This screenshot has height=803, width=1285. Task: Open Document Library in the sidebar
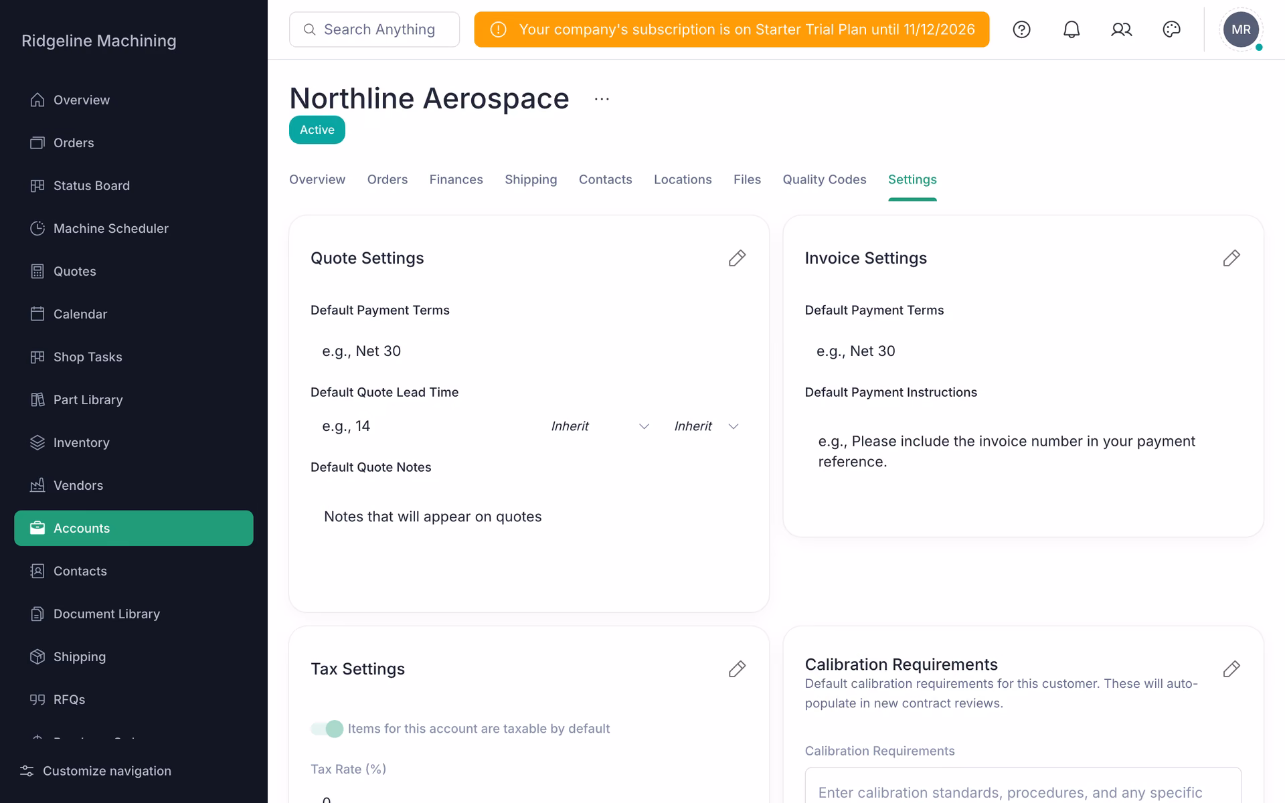coord(134,614)
